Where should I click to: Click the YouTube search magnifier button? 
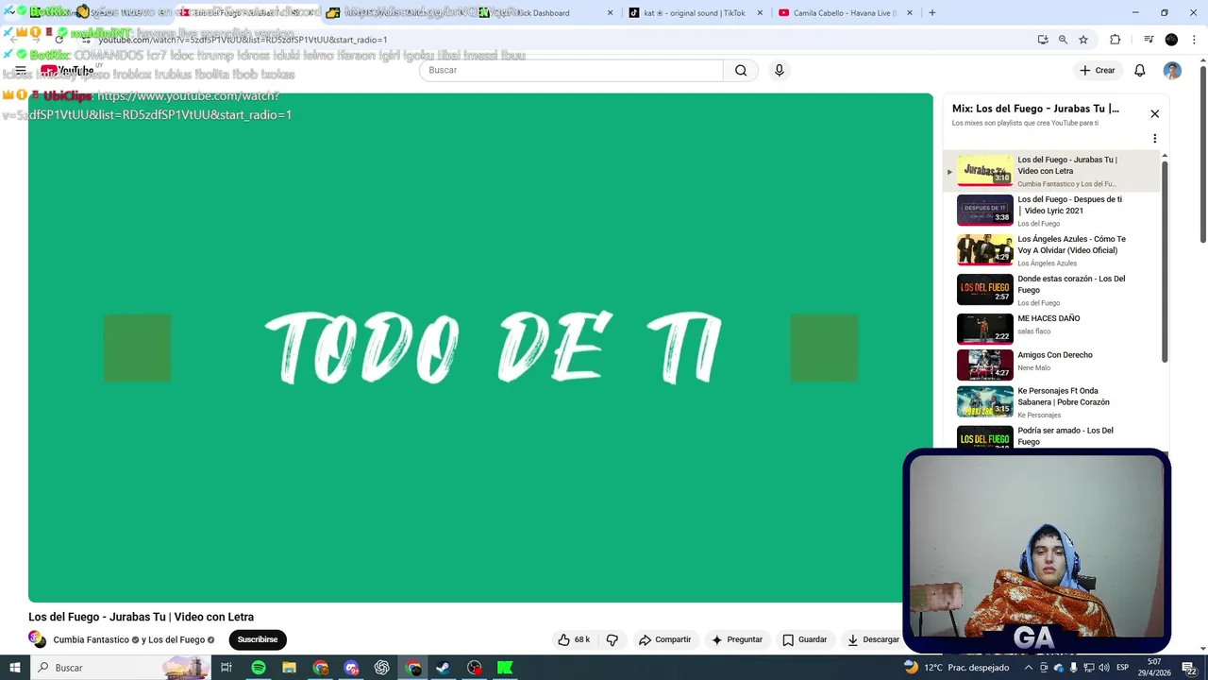click(x=741, y=70)
